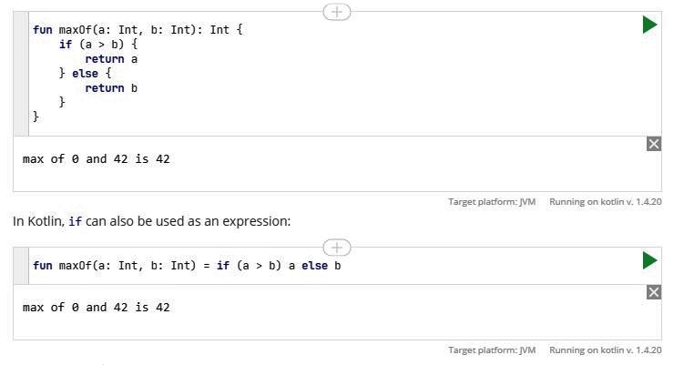Click the inline 'if' keyword in paragraph
684x365 pixels.
pos(75,221)
